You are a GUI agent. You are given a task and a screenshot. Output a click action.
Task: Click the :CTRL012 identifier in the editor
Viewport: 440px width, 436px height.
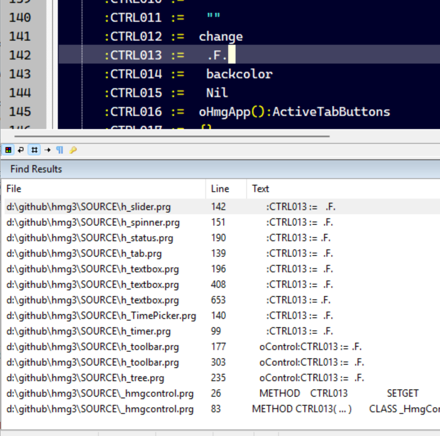[x=133, y=37]
